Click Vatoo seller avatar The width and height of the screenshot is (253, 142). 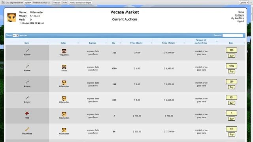pos(64,67)
